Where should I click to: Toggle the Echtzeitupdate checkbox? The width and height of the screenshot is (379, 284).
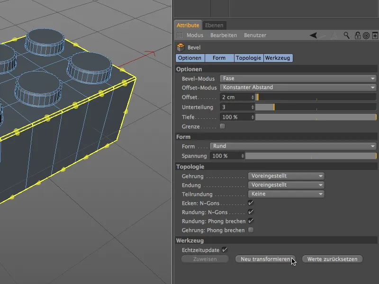[x=225, y=250]
